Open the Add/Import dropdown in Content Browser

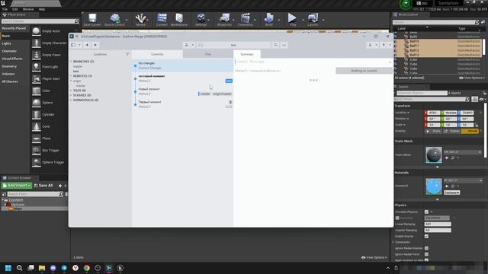tap(17, 186)
